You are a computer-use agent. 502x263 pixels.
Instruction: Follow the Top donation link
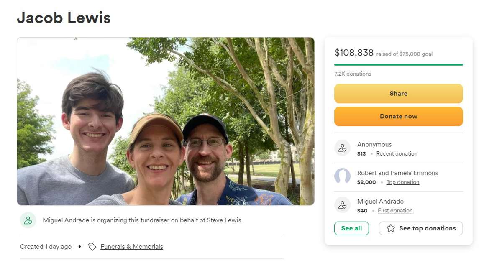(x=402, y=182)
